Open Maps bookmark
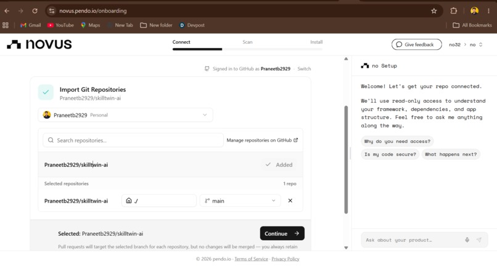The image size is (497, 266). (x=90, y=25)
